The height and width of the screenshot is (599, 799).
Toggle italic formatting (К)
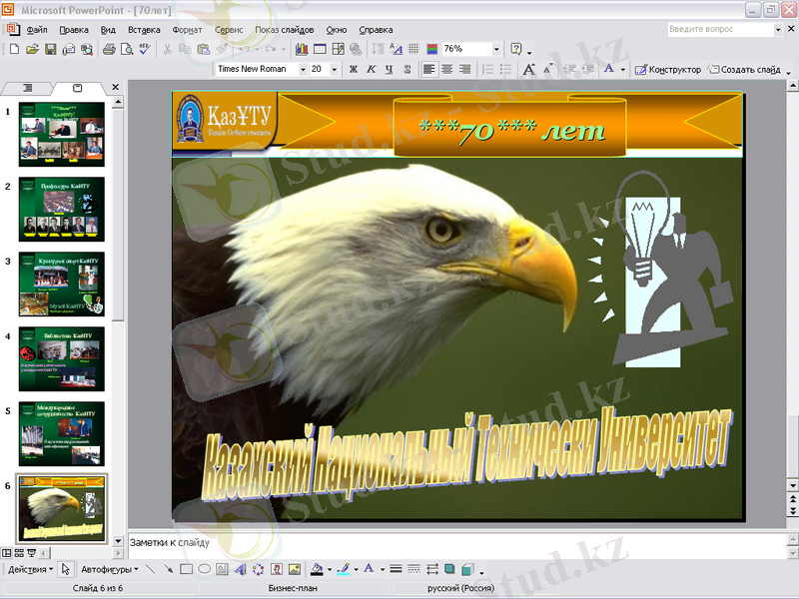tap(370, 70)
